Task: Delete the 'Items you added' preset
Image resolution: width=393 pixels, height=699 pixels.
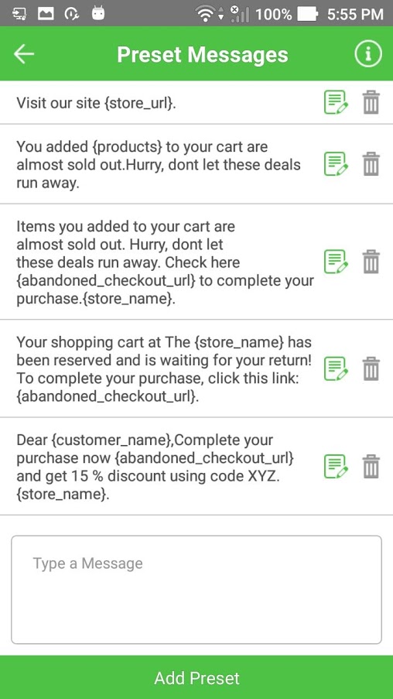Action: 371,262
